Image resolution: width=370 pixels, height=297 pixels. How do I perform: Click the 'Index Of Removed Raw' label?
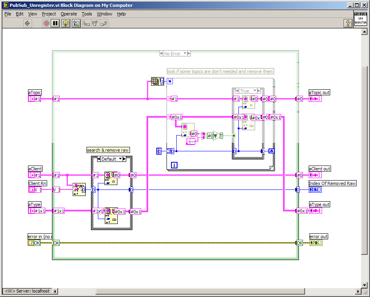(x=332, y=183)
